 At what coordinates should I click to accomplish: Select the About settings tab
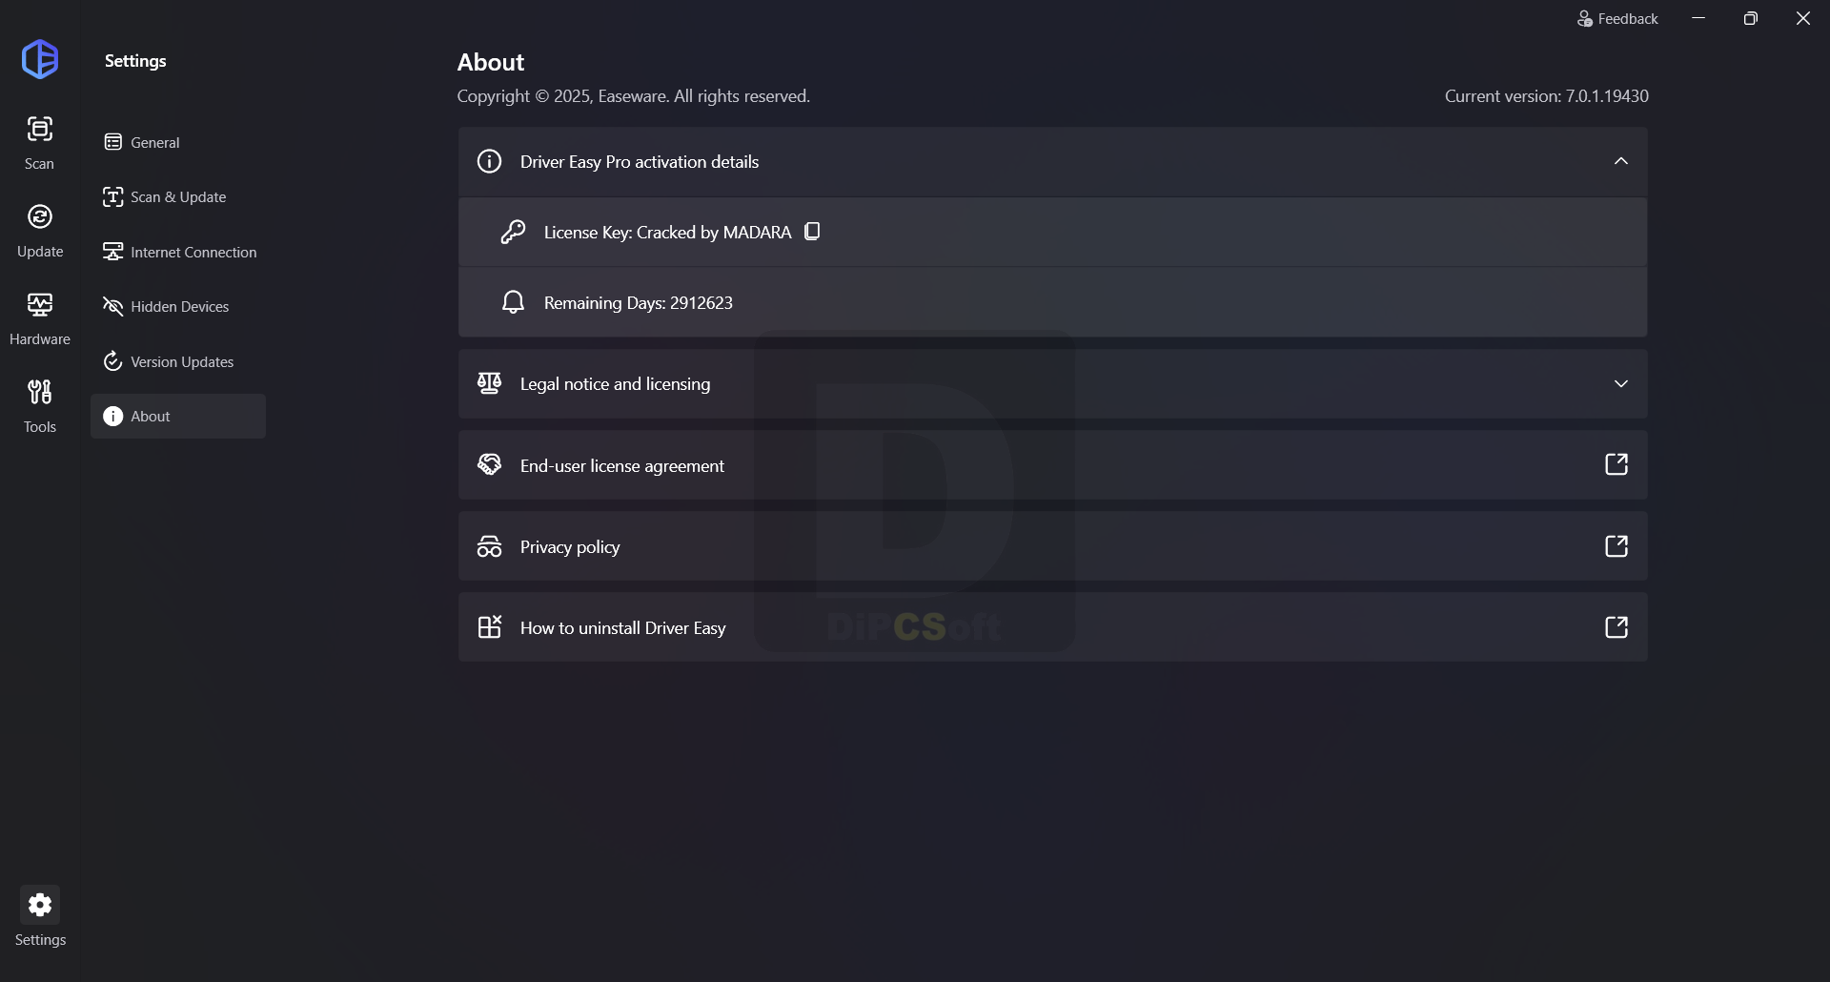178,417
